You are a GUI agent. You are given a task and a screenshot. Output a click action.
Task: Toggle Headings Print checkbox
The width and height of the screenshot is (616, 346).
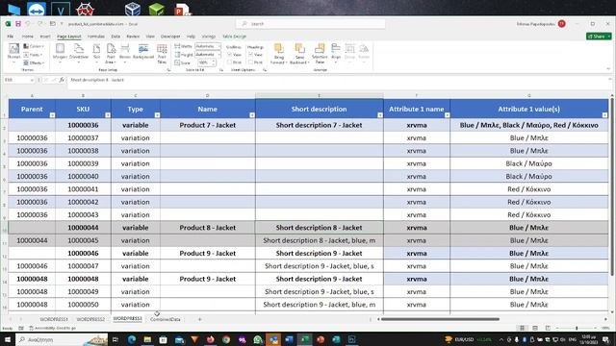click(x=250, y=62)
